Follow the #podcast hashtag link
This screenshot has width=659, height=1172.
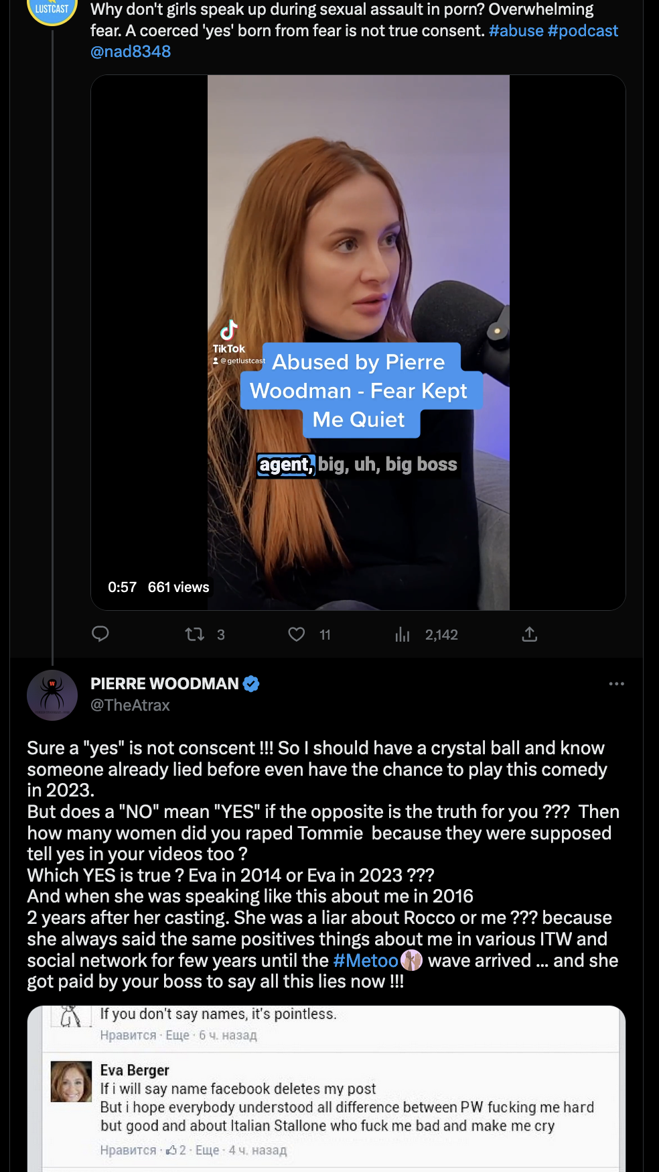click(x=583, y=31)
